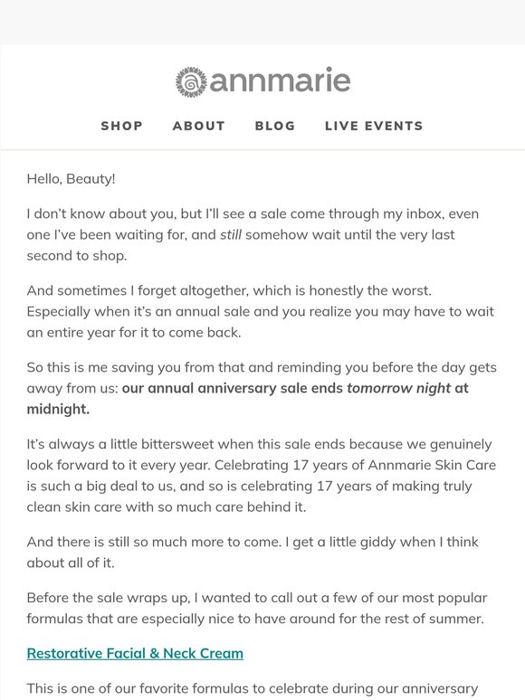Click 'Celebrating 17 years of Annmarie Skin Care' sentence
This screenshot has width=525, height=700.
355,465
